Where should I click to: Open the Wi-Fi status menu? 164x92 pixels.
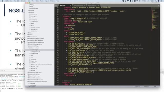tap(137, 1)
